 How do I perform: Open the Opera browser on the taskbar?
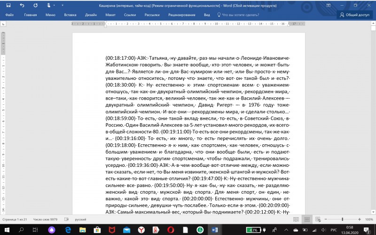click(x=171, y=230)
